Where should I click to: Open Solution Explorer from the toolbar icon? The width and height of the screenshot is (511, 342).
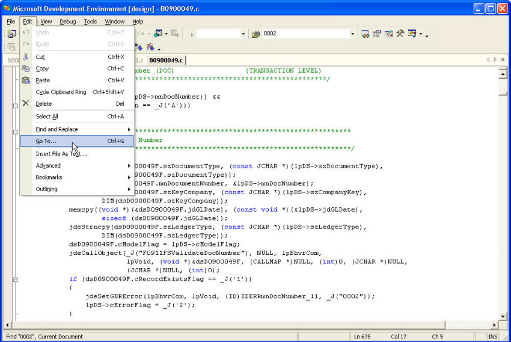[x=366, y=34]
